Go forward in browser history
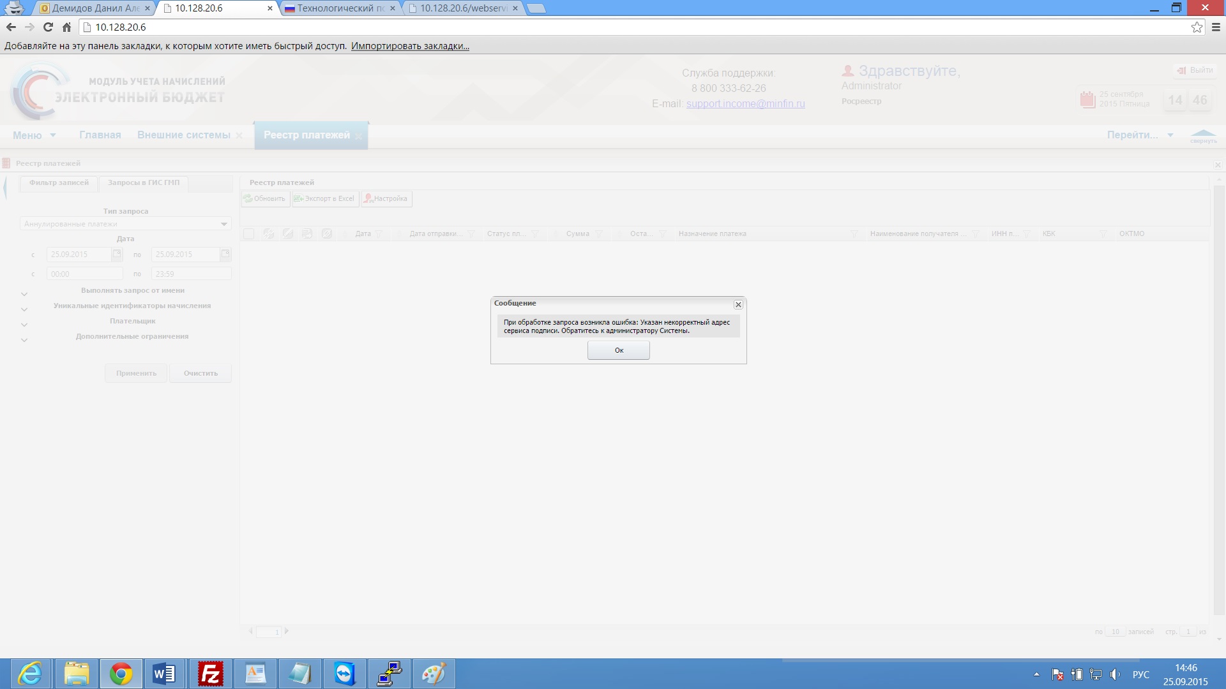Image resolution: width=1226 pixels, height=689 pixels. pos(29,27)
